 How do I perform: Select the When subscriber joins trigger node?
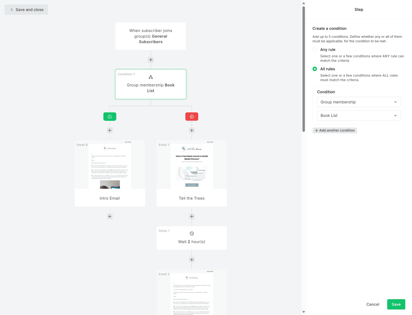[x=150, y=36]
